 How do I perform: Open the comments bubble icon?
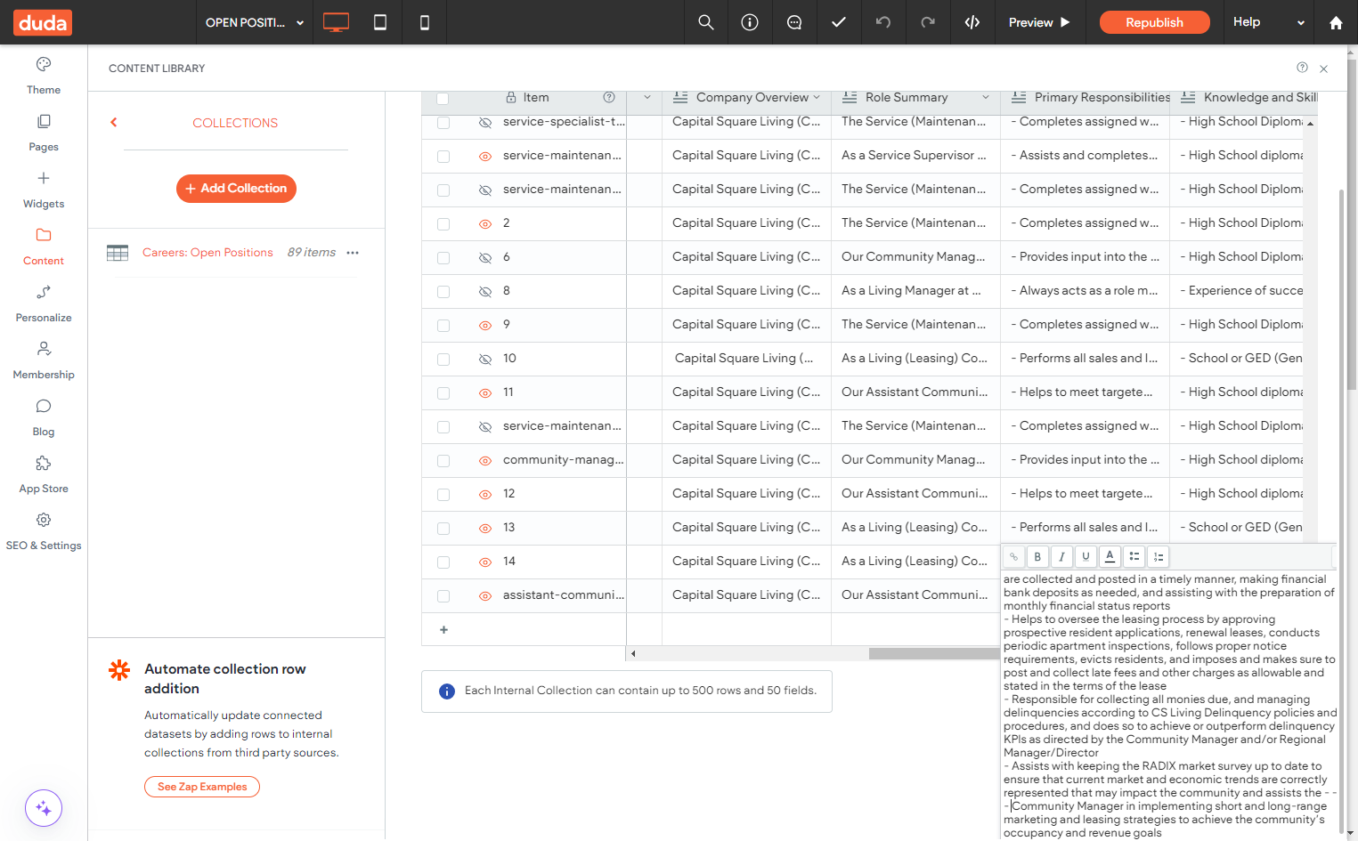click(x=794, y=22)
